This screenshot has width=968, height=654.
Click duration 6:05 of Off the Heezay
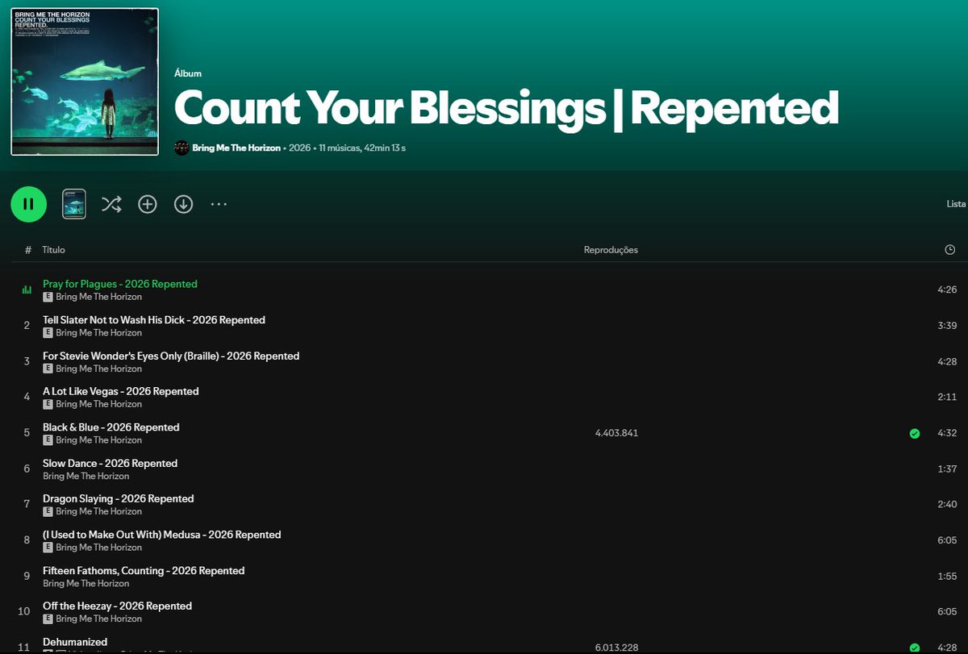pos(947,611)
